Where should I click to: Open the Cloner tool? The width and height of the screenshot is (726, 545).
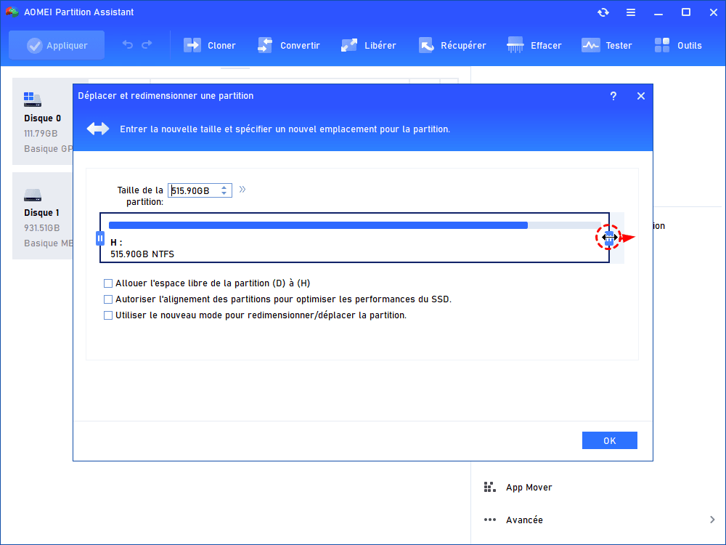[x=209, y=45]
